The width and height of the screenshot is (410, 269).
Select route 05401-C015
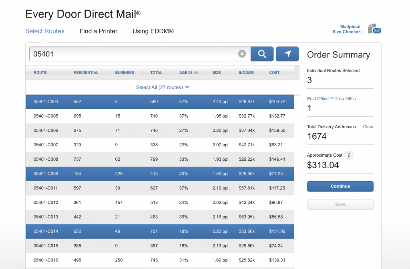[x=160, y=246]
